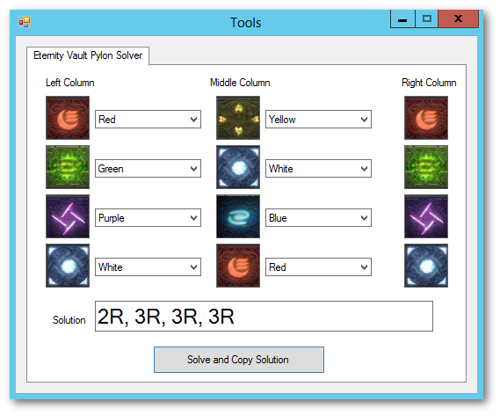Expand the Middle Column Red dropdown
The width and height of the screenshot is (500, 416).
318,266
